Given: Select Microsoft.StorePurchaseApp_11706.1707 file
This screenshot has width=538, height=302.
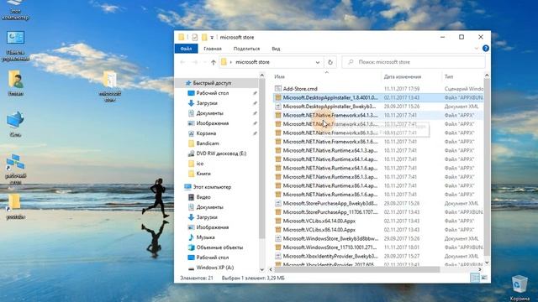Looking at the screenshot, I should pos(330,212).
